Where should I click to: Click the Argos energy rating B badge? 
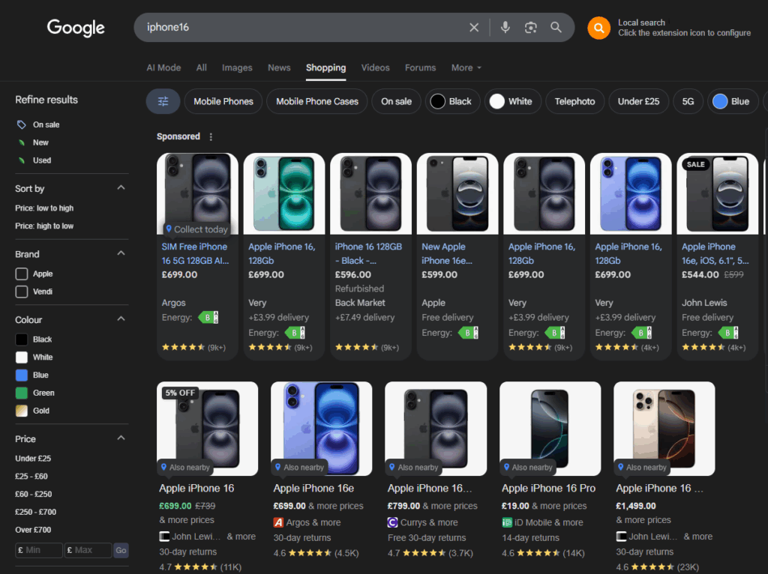point(208,318)
